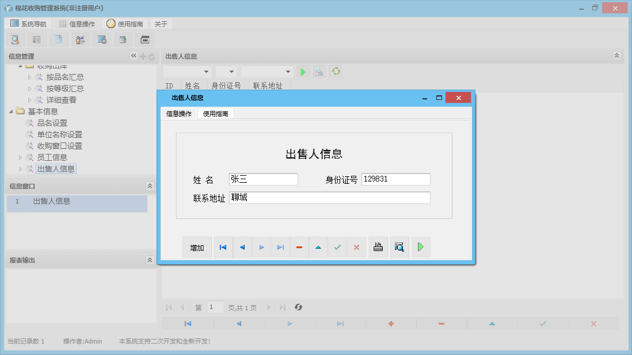Collapse the 信息管理 panel header
Image resolution: width=632 pixels, height=355 pixels.
133,56
